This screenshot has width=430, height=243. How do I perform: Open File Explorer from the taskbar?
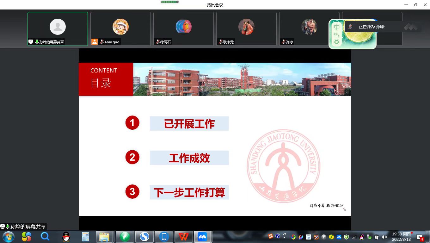pos(104,237)
